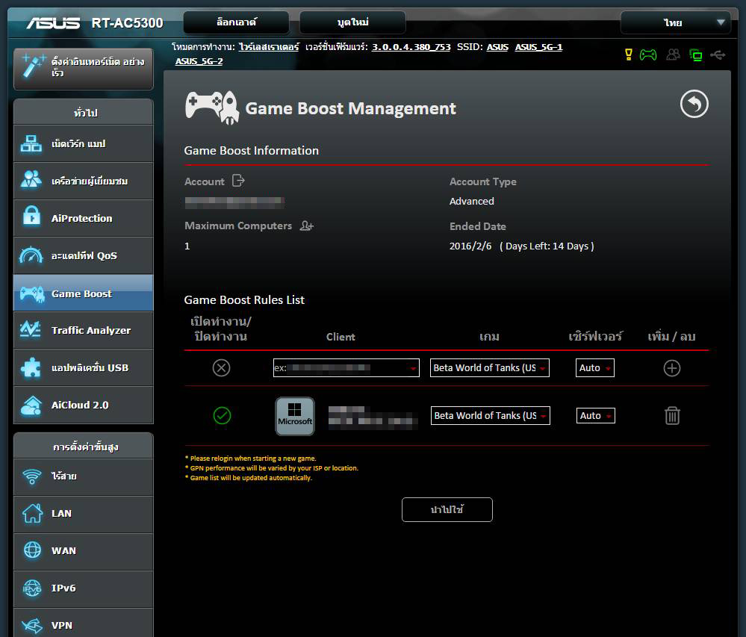This screenshot has height=637, width=746.
Task: Open the WAN settings menu item
Action: coord(83,551)
